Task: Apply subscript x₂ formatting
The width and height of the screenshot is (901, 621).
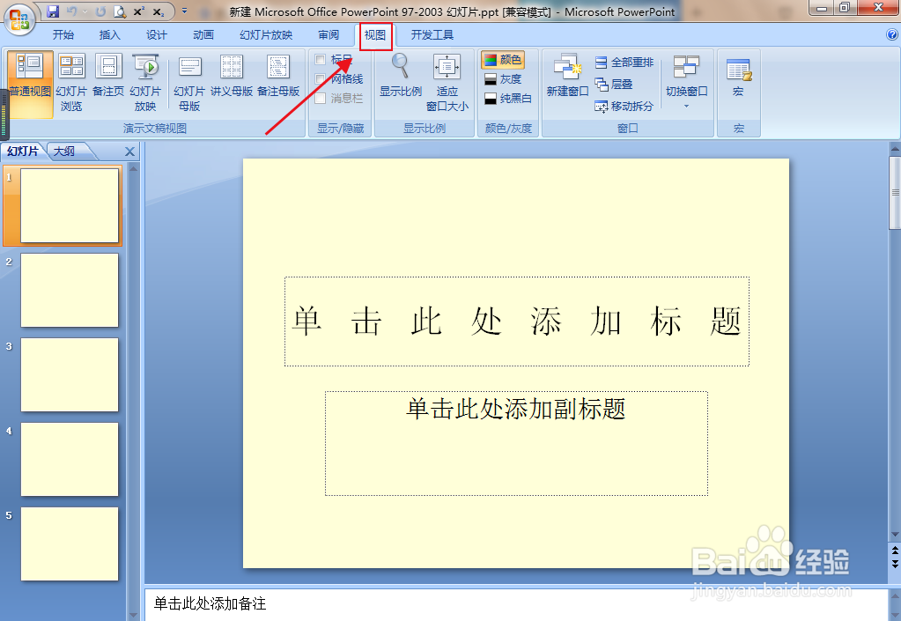Action: pos(158,11)
